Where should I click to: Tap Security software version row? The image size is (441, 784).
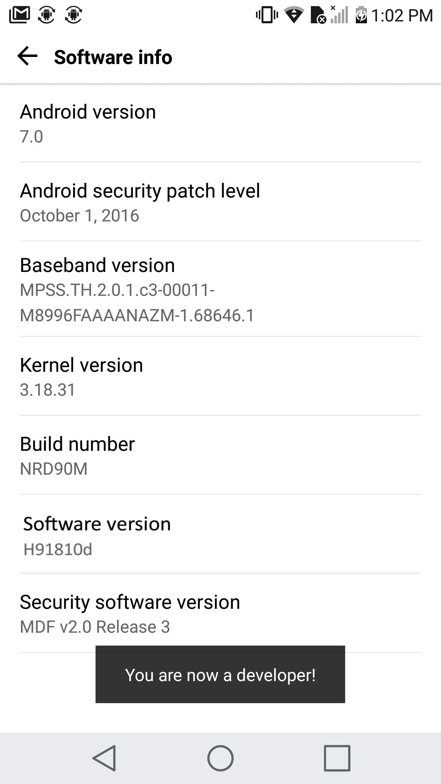click(x=221, y=613)
